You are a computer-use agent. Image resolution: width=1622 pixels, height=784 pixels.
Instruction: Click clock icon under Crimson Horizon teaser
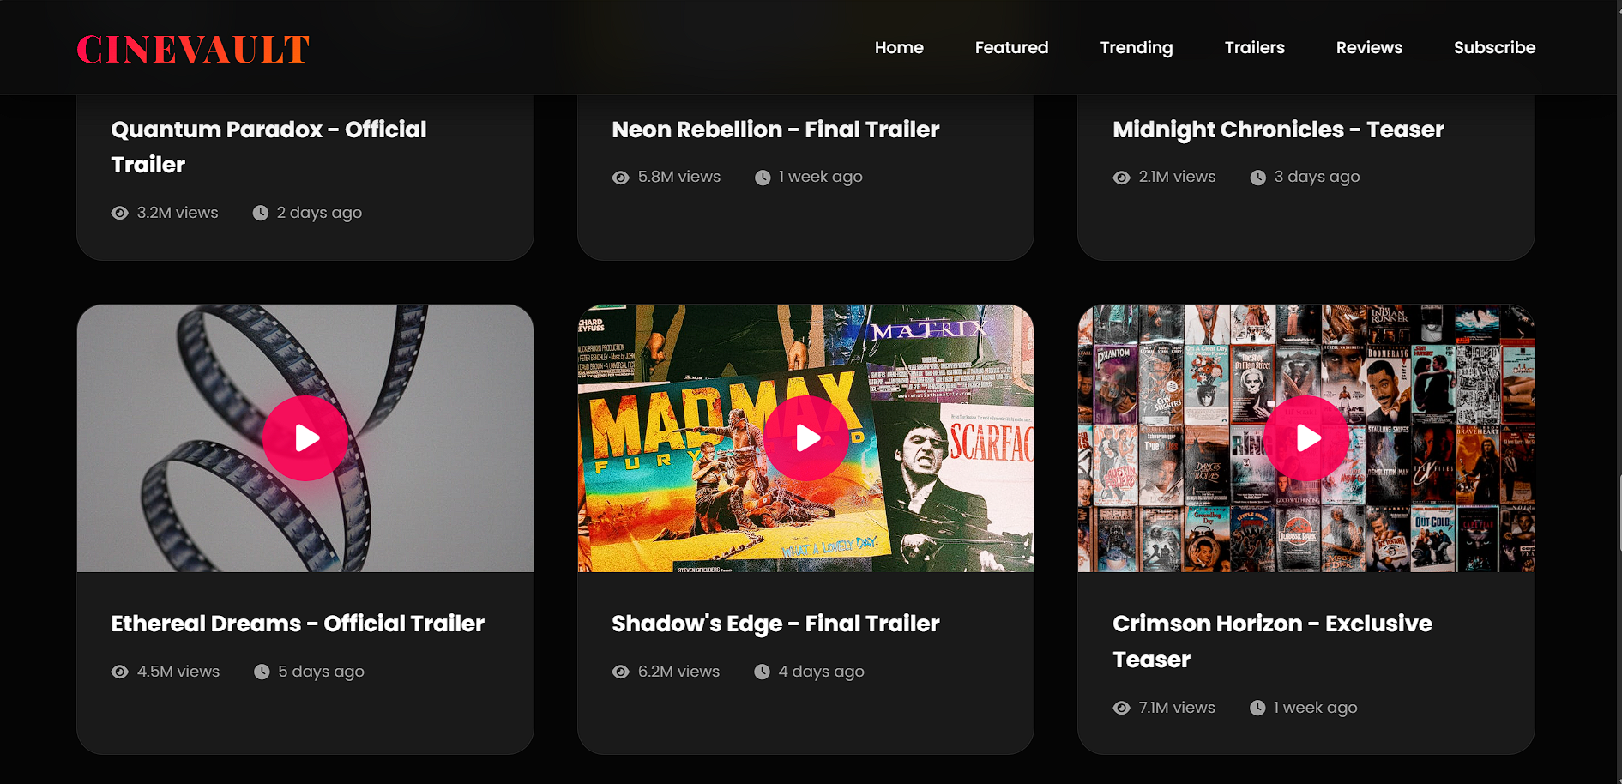tap(1257, 708)
